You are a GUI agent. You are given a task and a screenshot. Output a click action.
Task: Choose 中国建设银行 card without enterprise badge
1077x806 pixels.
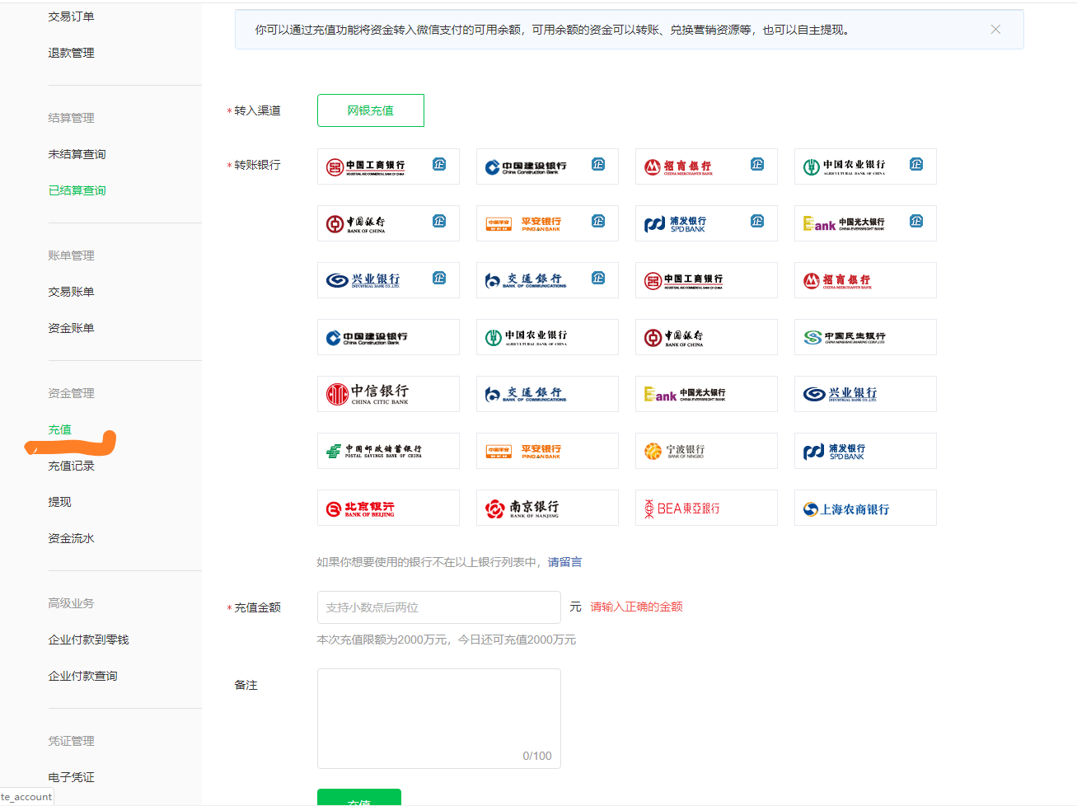point(388,337)
